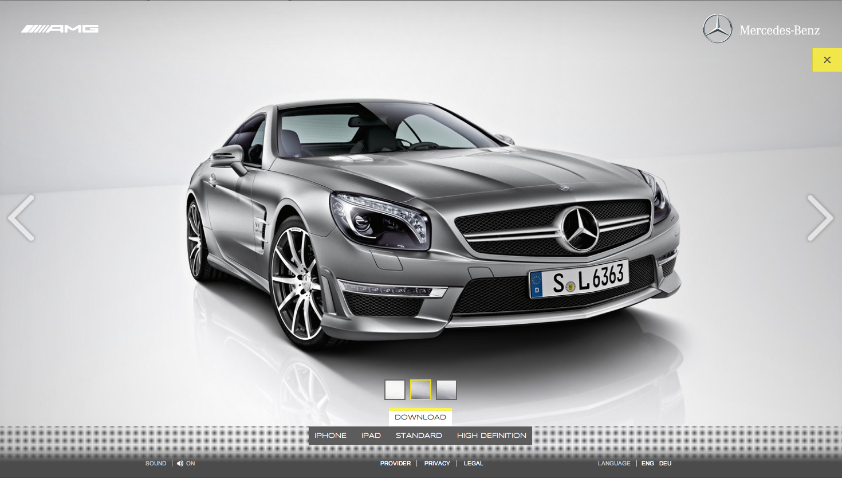This screenshot has width=842, height=478.
Task: Click the SOUND label
Action: point(156,464)
